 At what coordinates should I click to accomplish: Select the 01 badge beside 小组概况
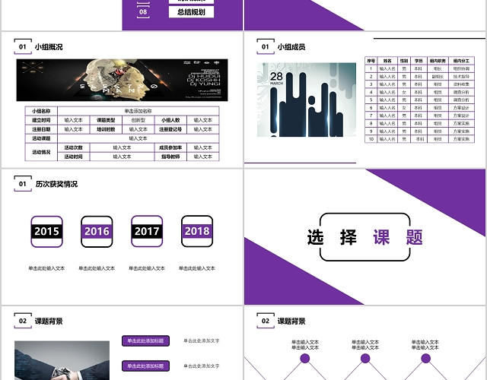[x=23, y=46]
